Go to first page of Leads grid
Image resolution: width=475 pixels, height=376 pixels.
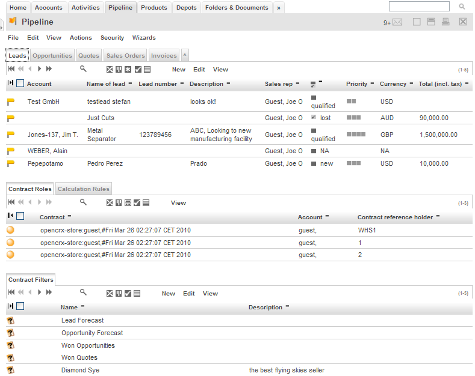(x=11, y=69)
